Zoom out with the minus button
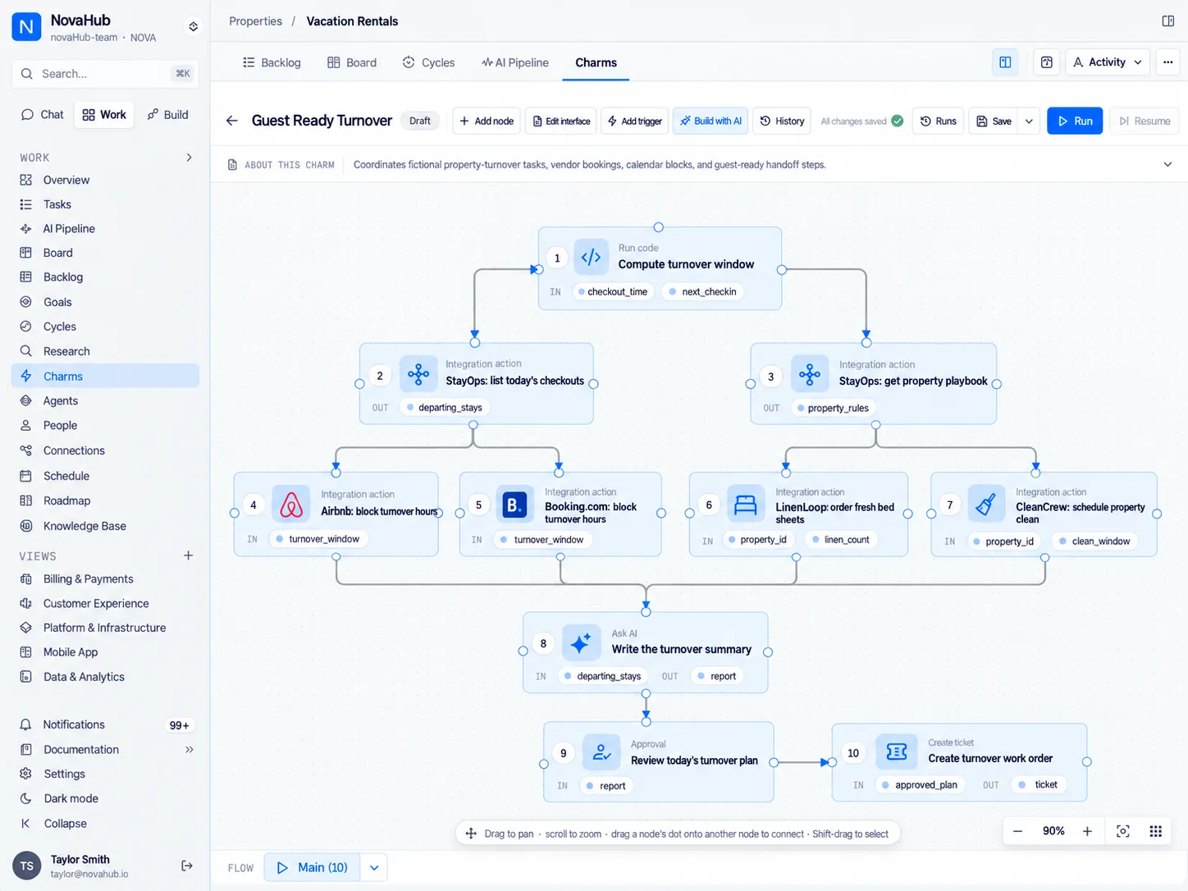1188x891 pixels. (1017, 831)
